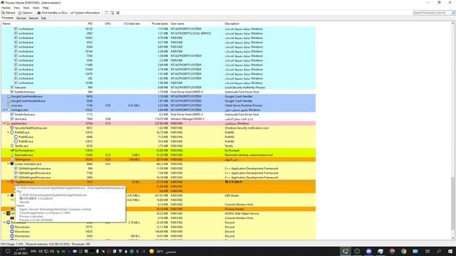456x256 pixels.
Task: Sort by the CPU column header
Action: coord(108,23)
